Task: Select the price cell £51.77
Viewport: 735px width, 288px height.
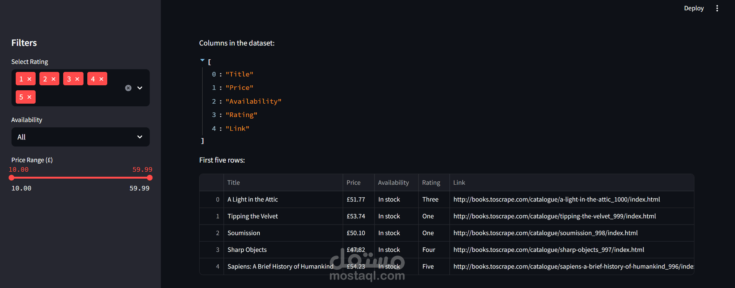Action: (x=358, y=199)
